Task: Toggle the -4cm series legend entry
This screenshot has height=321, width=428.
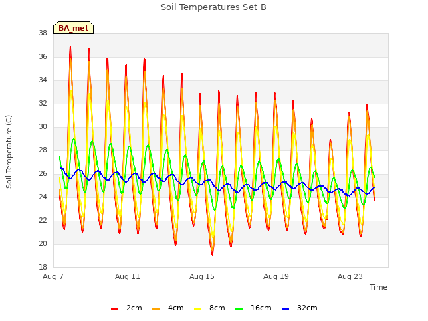Action: [x=168, y=308]
